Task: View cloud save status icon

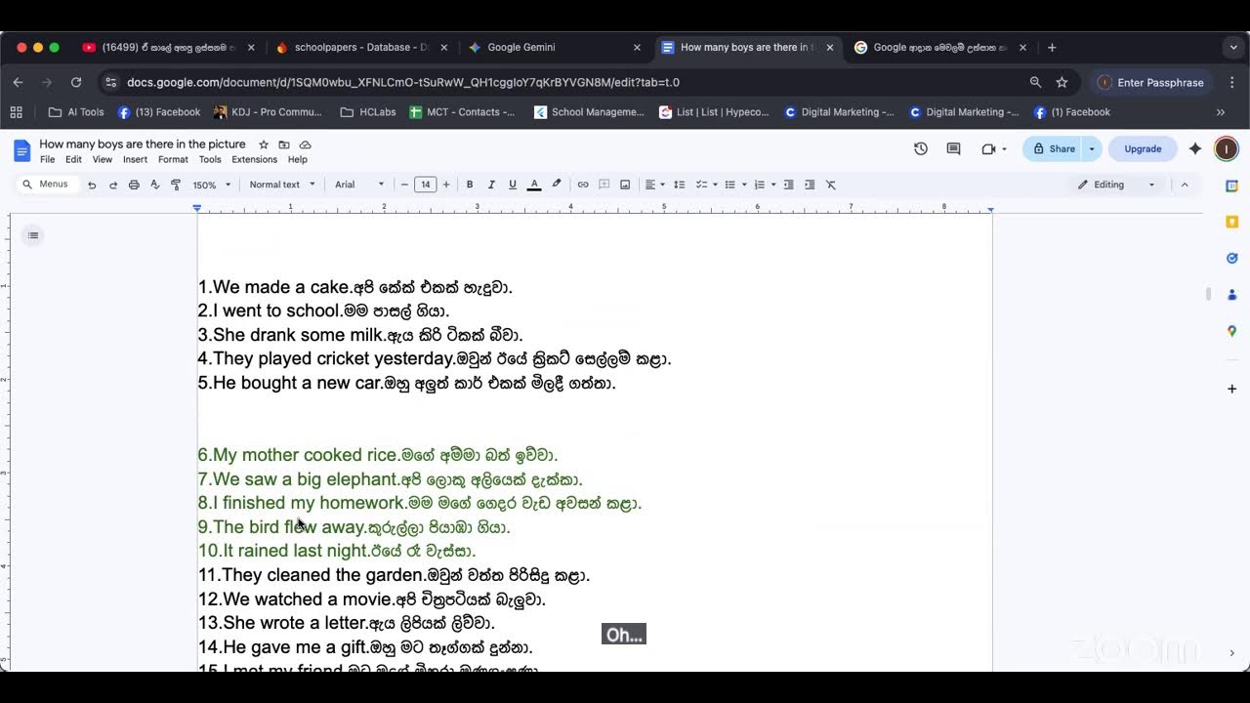Action: 306,145
